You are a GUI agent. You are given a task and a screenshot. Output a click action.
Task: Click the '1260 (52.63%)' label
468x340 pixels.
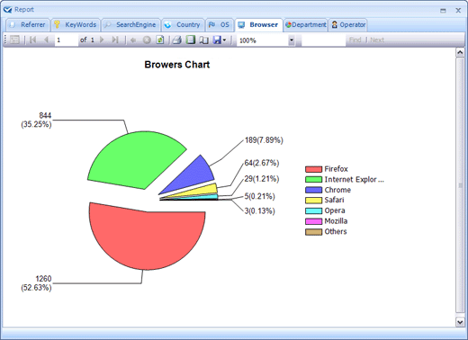point(36,283)
